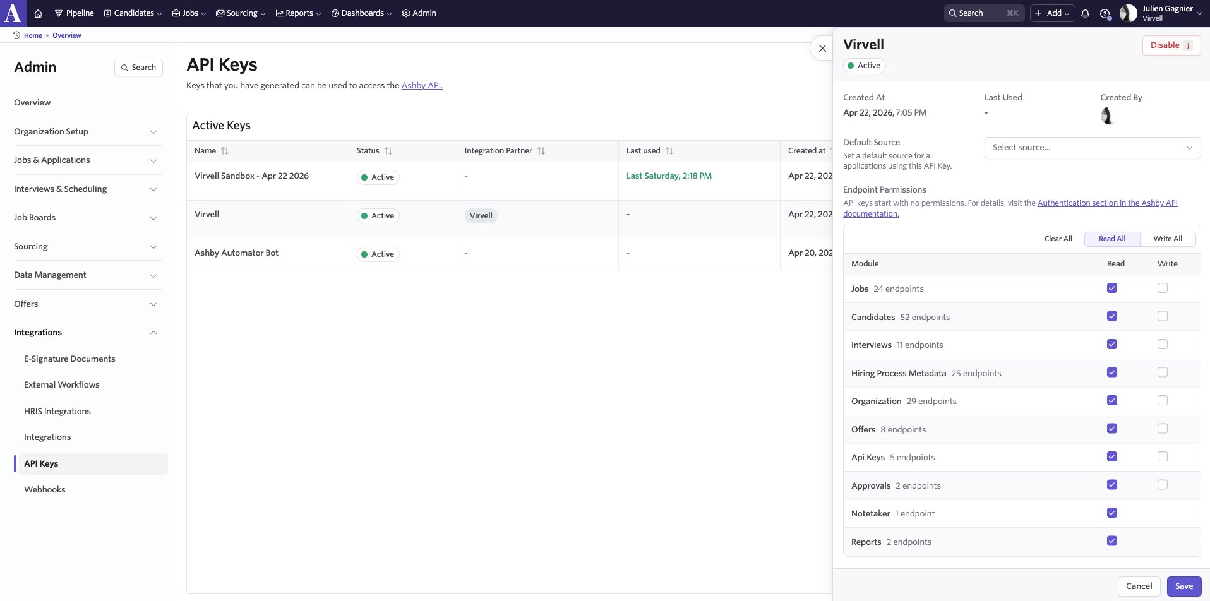This screenshot has width=1210, height=601.
Task: Click the breadcrumb history icon
Action: (16, 35)
